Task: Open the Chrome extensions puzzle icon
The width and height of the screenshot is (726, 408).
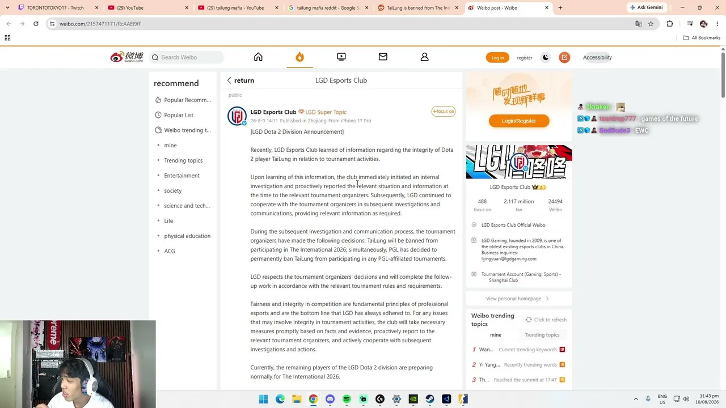Action: point(670,24)
